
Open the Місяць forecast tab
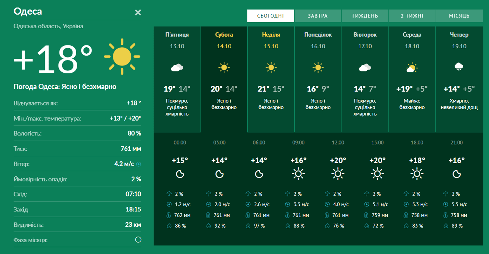459,16
